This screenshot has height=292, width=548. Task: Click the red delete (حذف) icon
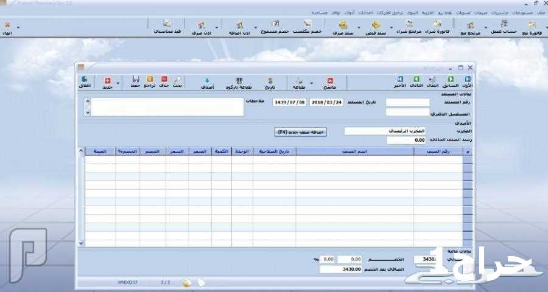click(x=164, y=82)
